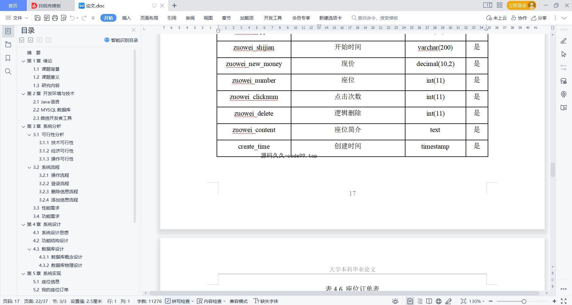The height and width of the screenshot is (305, 572).
Task: Open the 引用 ribbon tab
Action: point(172,18)
